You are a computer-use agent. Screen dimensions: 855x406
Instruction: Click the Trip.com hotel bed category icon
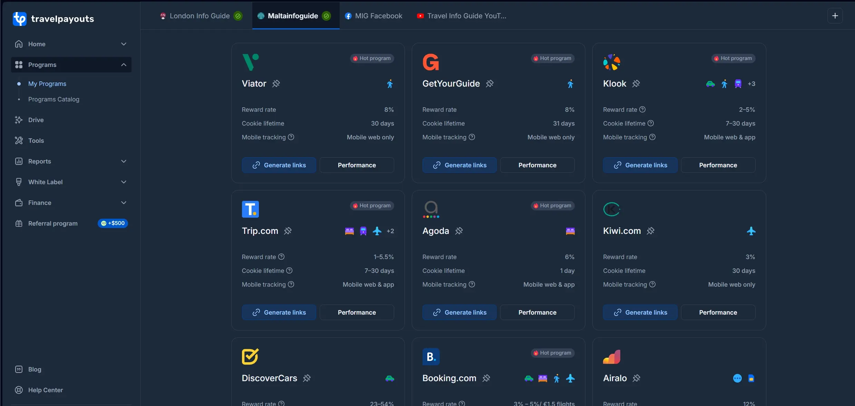(x=349, y=231)
